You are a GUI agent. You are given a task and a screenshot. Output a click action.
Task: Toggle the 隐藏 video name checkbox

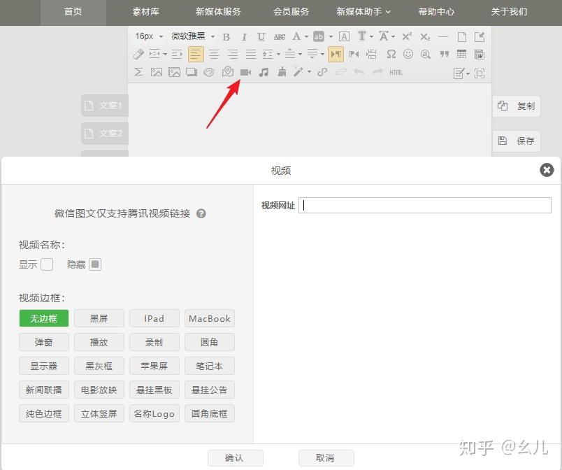pos(95,264)
